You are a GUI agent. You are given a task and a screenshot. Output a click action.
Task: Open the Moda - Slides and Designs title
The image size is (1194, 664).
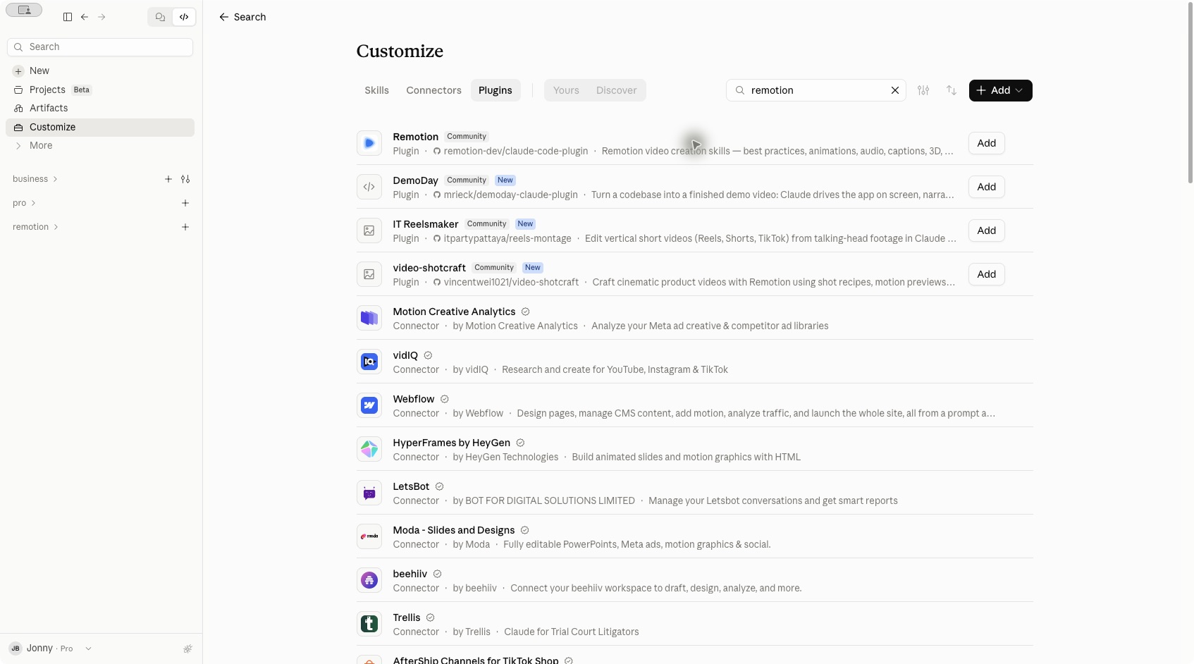(454, 530)
